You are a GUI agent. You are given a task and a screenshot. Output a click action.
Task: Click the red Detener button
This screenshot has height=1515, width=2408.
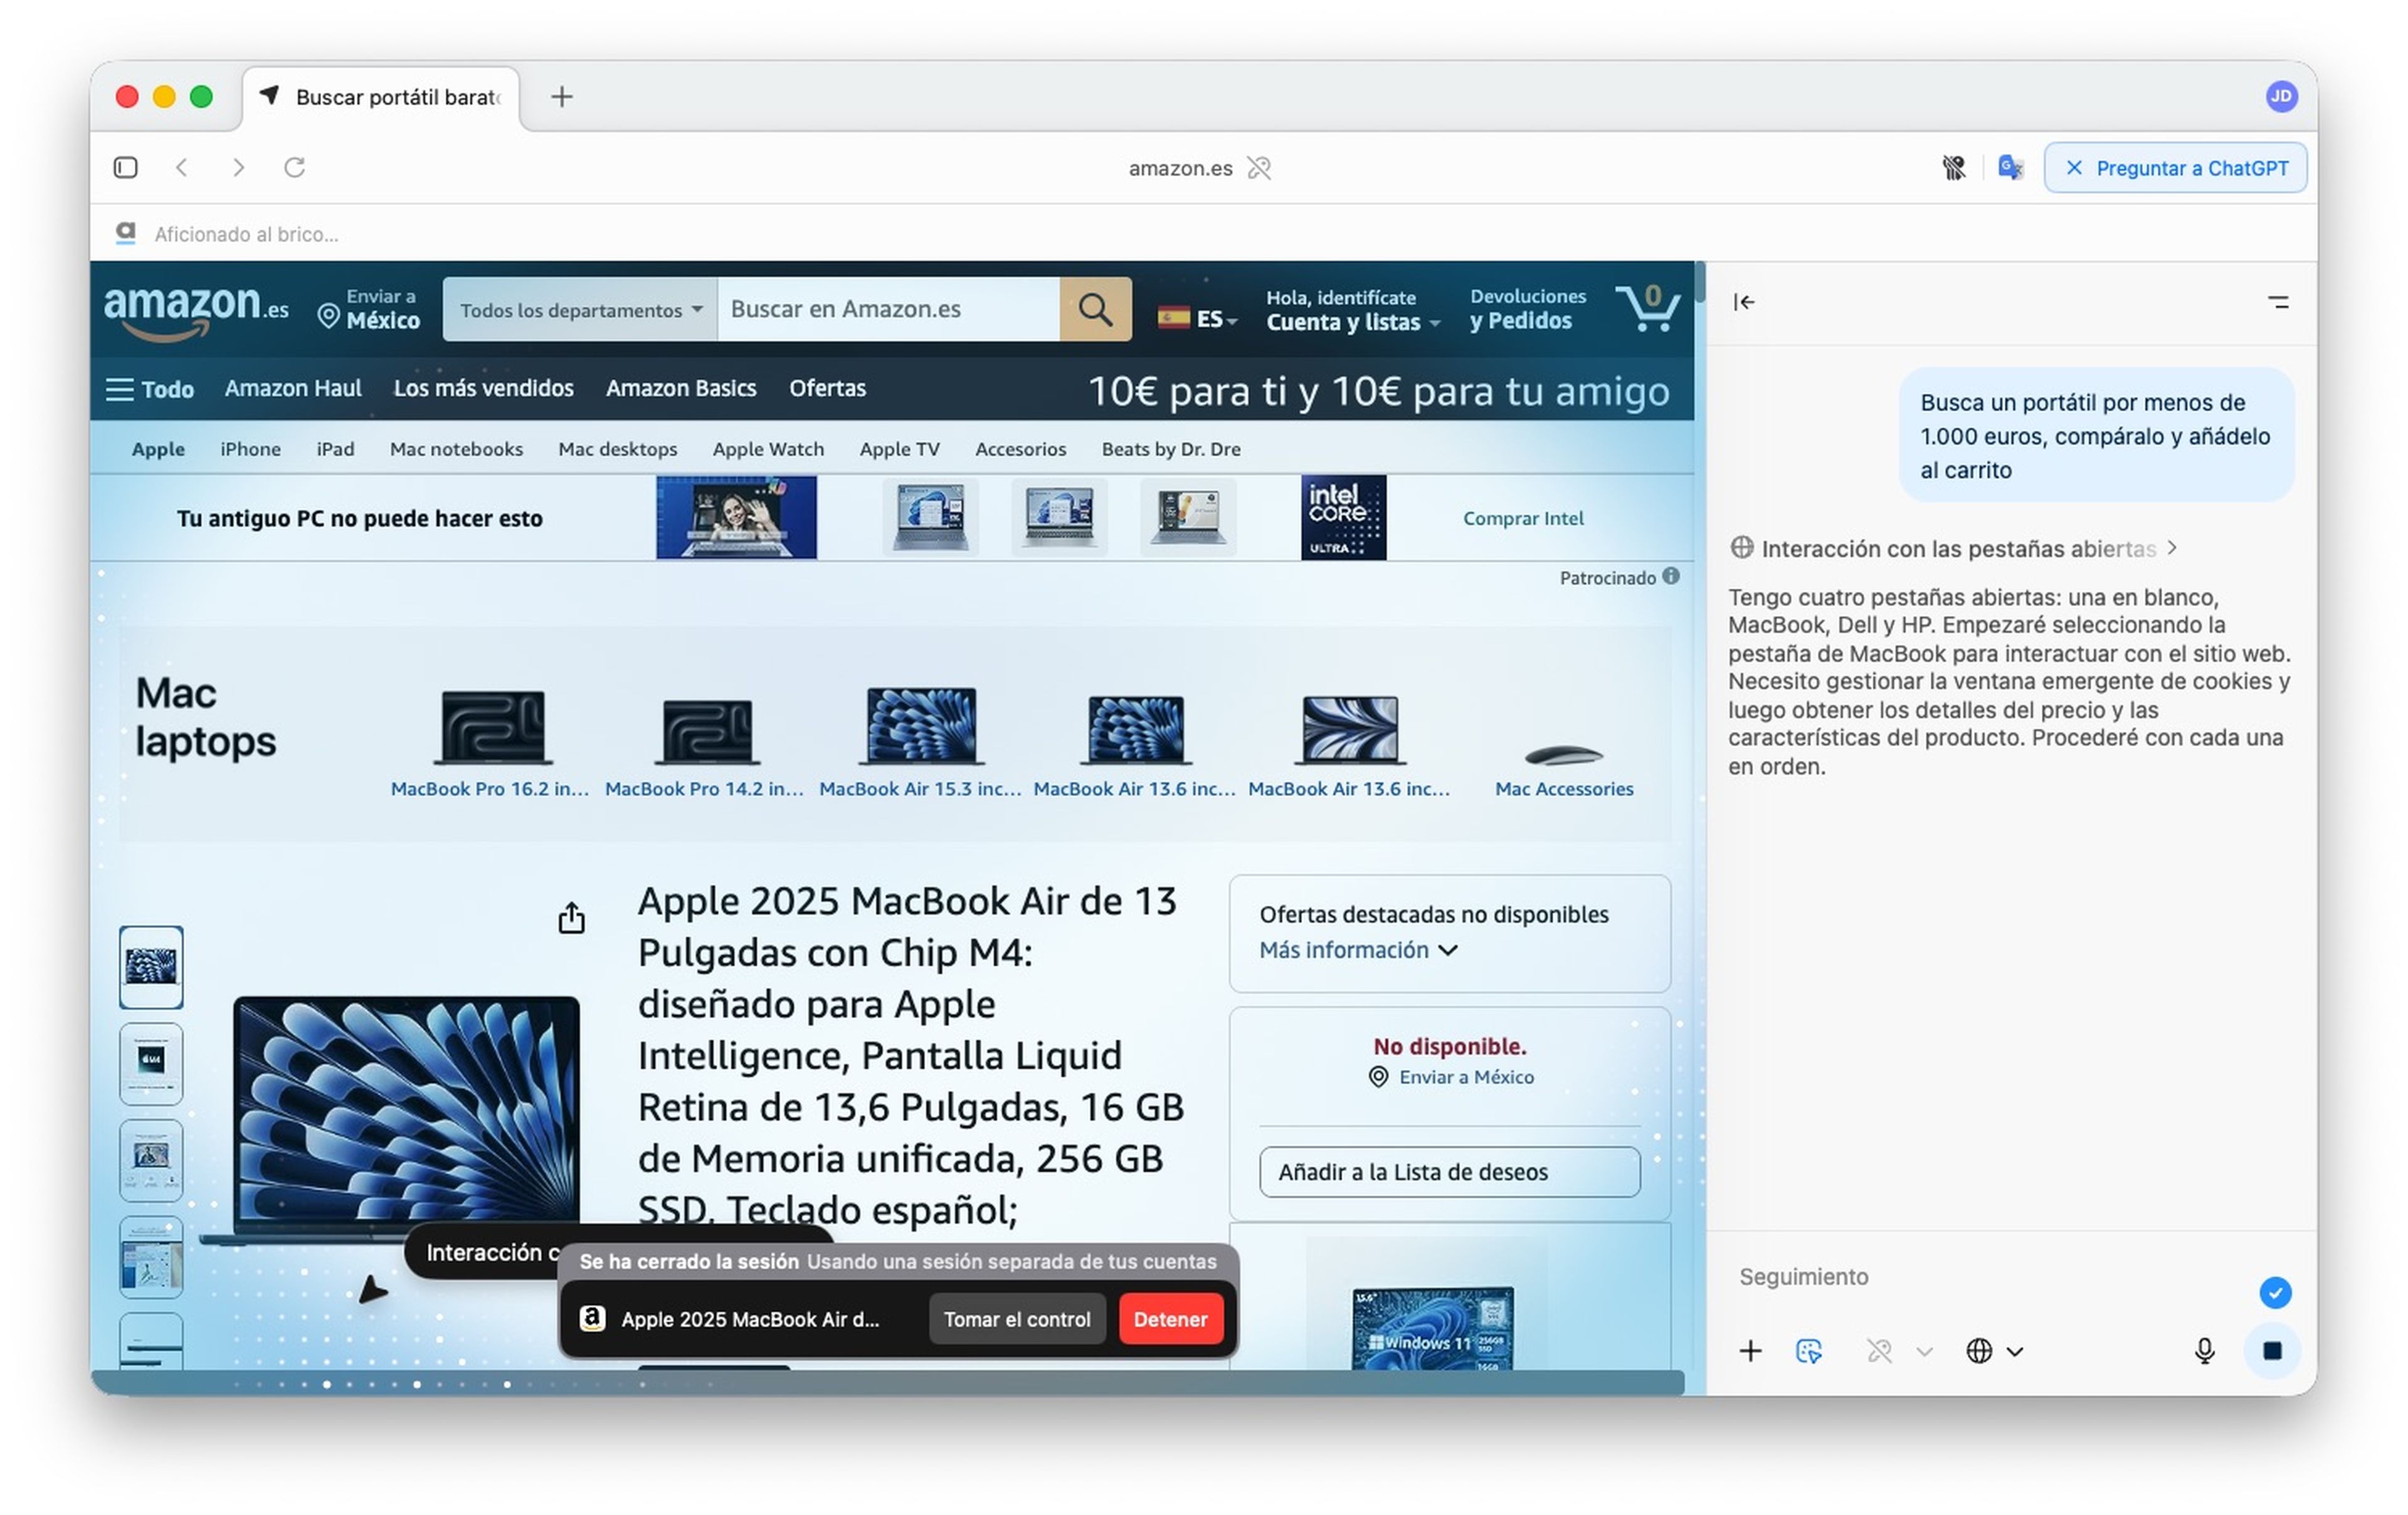1170,1319
